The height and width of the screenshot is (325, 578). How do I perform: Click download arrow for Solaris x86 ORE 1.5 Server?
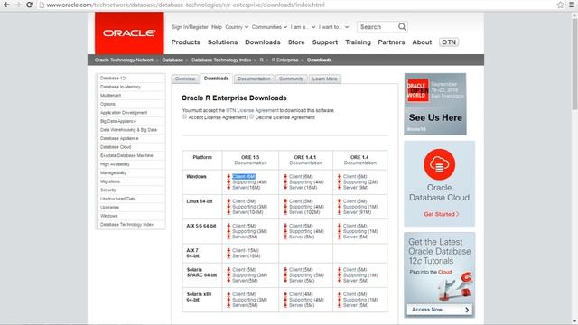point(228,305)
